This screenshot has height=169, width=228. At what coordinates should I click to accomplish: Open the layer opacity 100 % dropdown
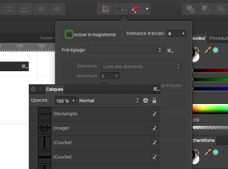[65, 101]
